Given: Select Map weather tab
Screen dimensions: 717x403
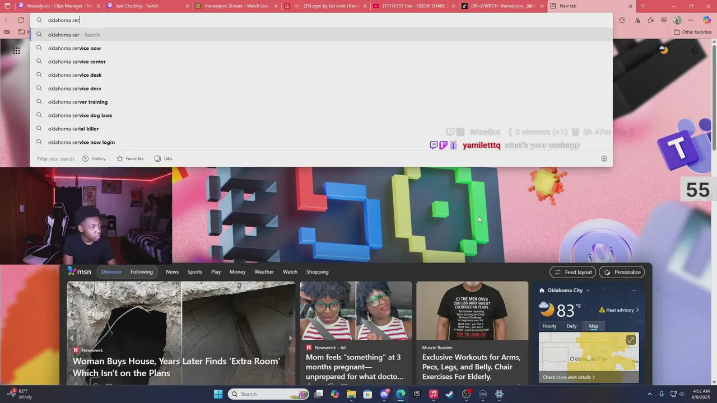Looking at the screenshot, I should point(593,326).
